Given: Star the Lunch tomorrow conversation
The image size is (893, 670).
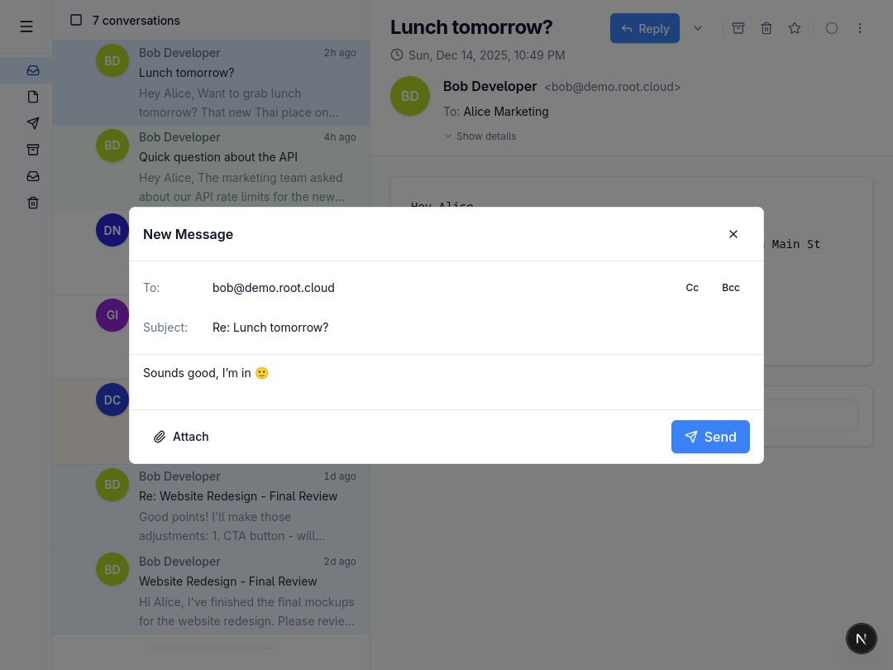Looking at the screenshot, I should (795, 28).
